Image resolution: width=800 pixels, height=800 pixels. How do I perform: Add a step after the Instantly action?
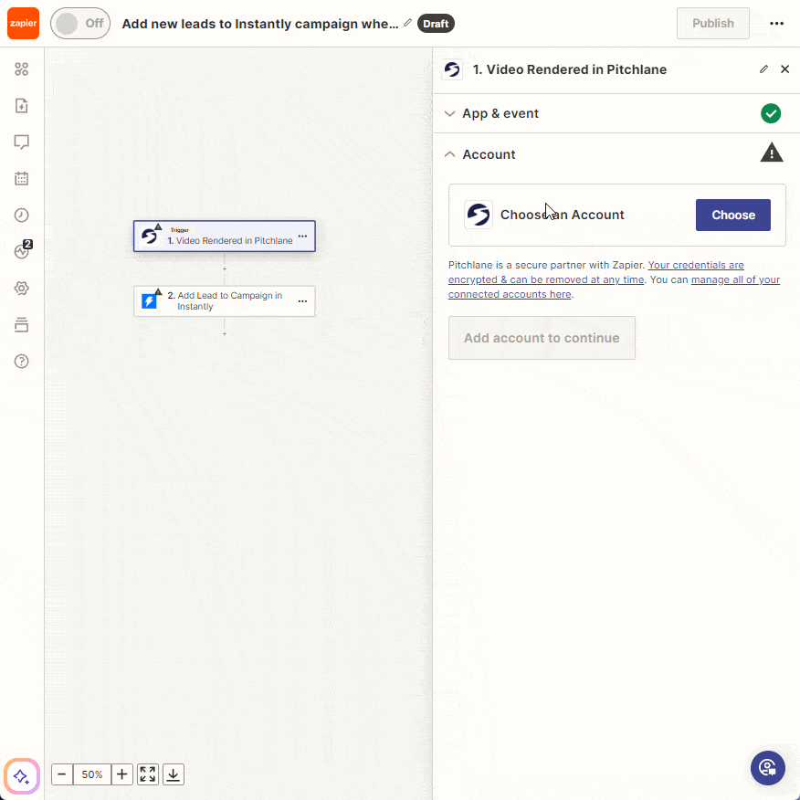click(x=225, y=333)
